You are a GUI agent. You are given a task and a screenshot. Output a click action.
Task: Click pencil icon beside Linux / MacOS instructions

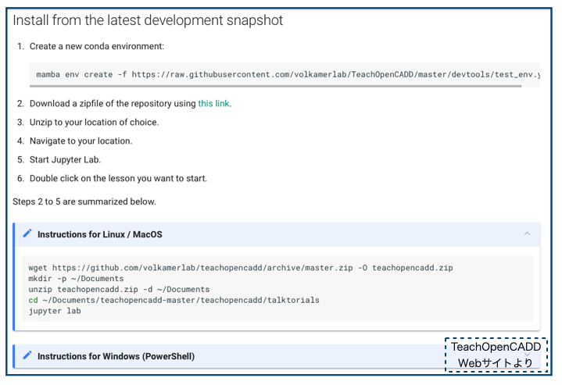click(27, 233)
